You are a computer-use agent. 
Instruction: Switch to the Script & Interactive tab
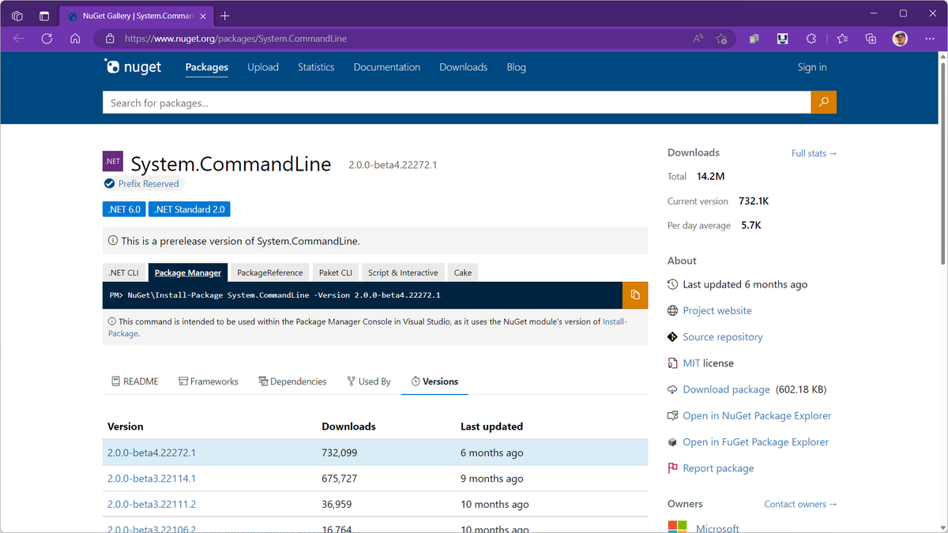click(403, 272)
